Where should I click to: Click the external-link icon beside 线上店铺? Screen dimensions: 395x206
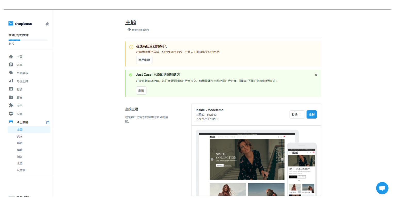pos(48,122)
